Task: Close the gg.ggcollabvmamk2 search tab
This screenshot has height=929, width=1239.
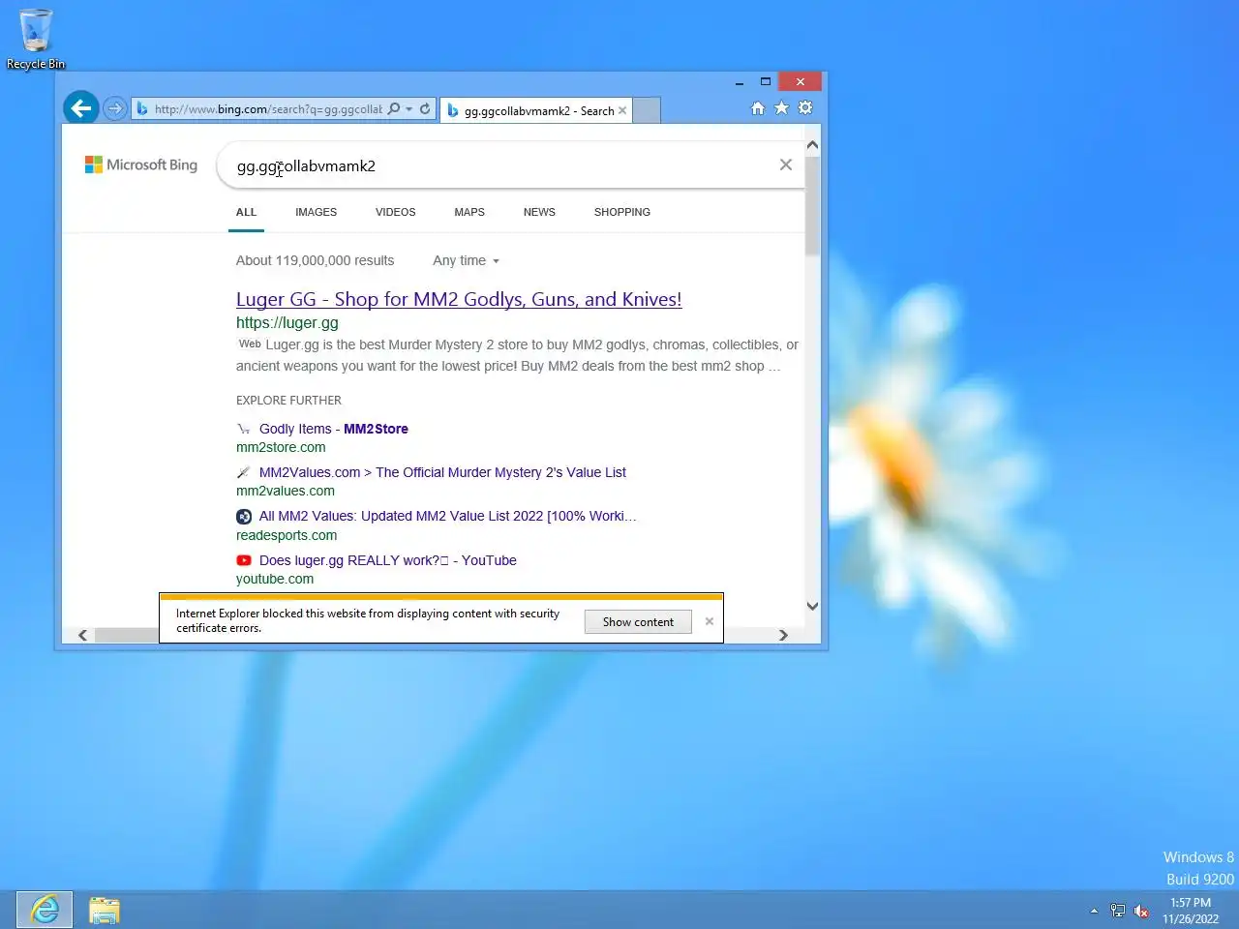Action: pyautogui.click(x=622, y=110)
